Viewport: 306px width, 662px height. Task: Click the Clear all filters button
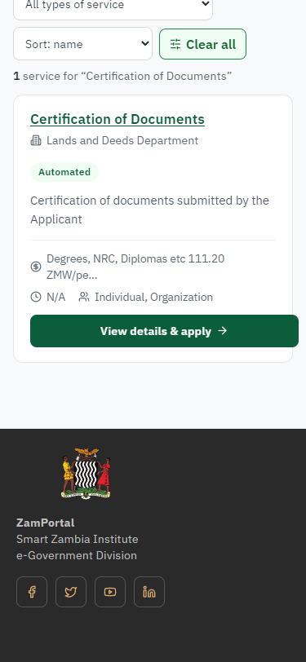203,44
